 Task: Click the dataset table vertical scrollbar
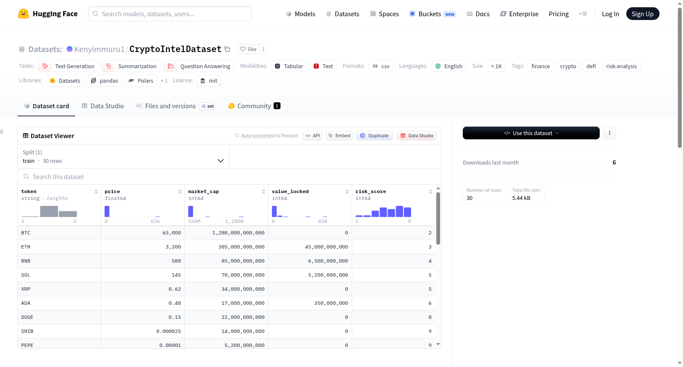pos(438,218)
